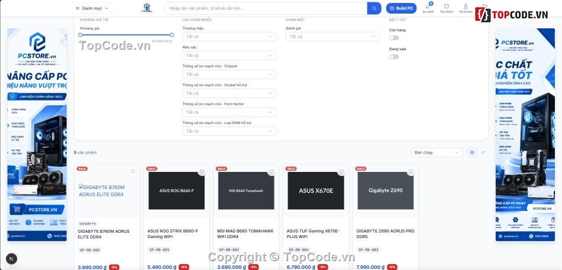562x270 pixels.
Task: Open GIGABYTE B760M AORUS ELITE DDR4 product title
Action: pos(104,234)
